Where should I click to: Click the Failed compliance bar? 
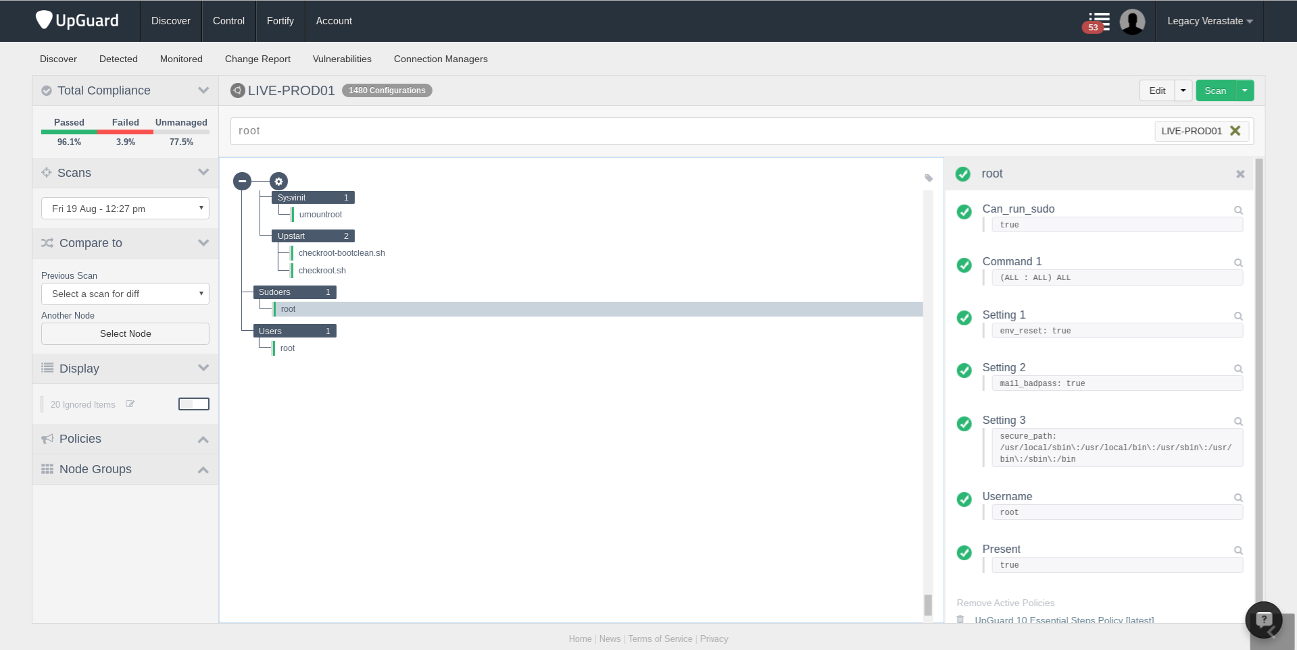click(125, 132)
